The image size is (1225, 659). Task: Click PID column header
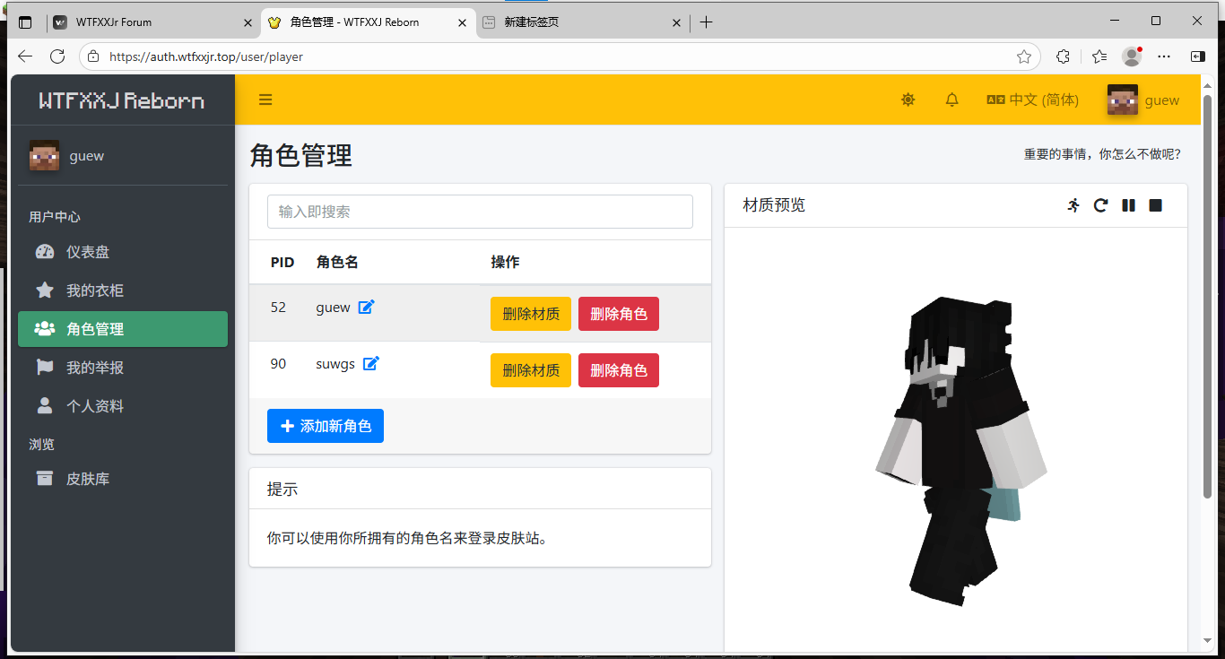pos(282,263)
